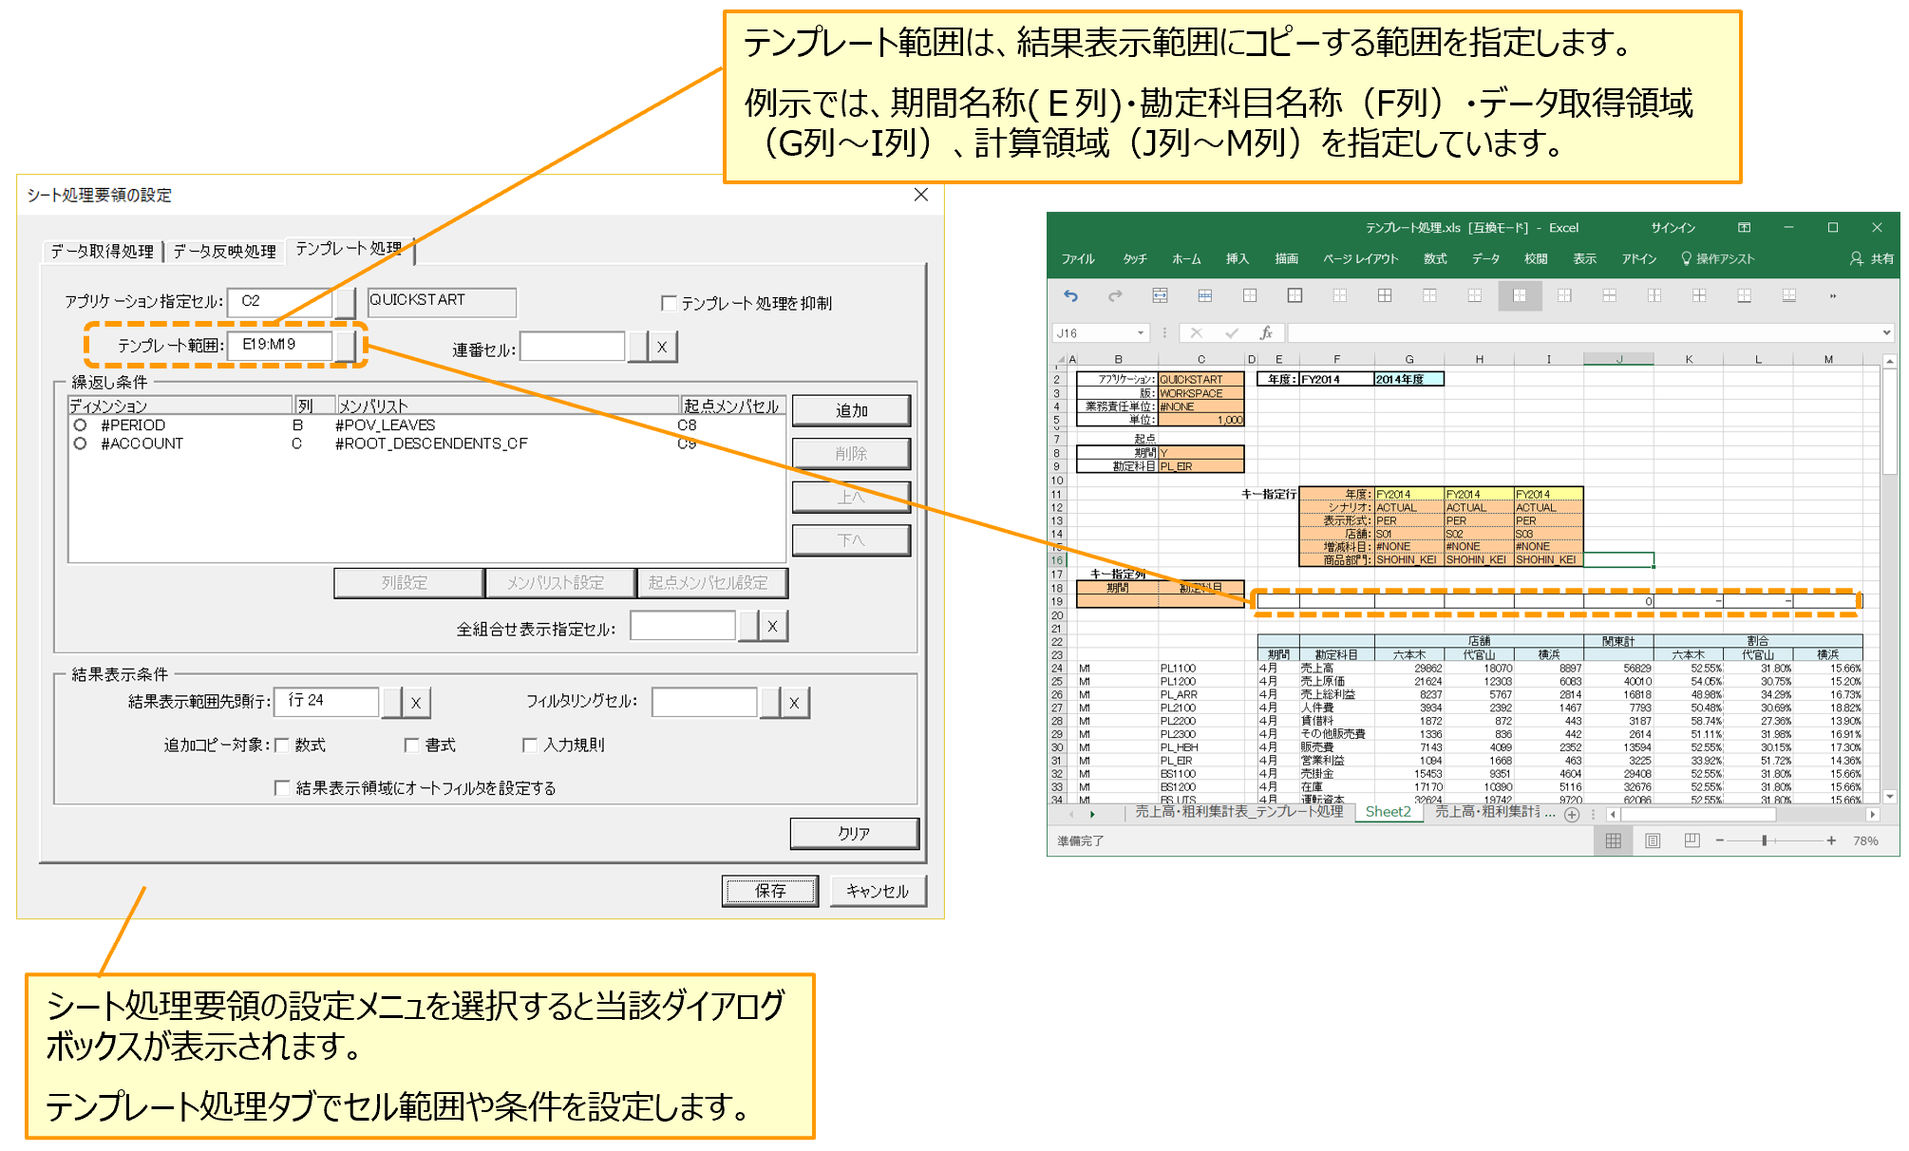The height and width of the screenshot is (1151, 1909).
Task: Open range picker beside フィルタリングセル
Action: point(770,704)
